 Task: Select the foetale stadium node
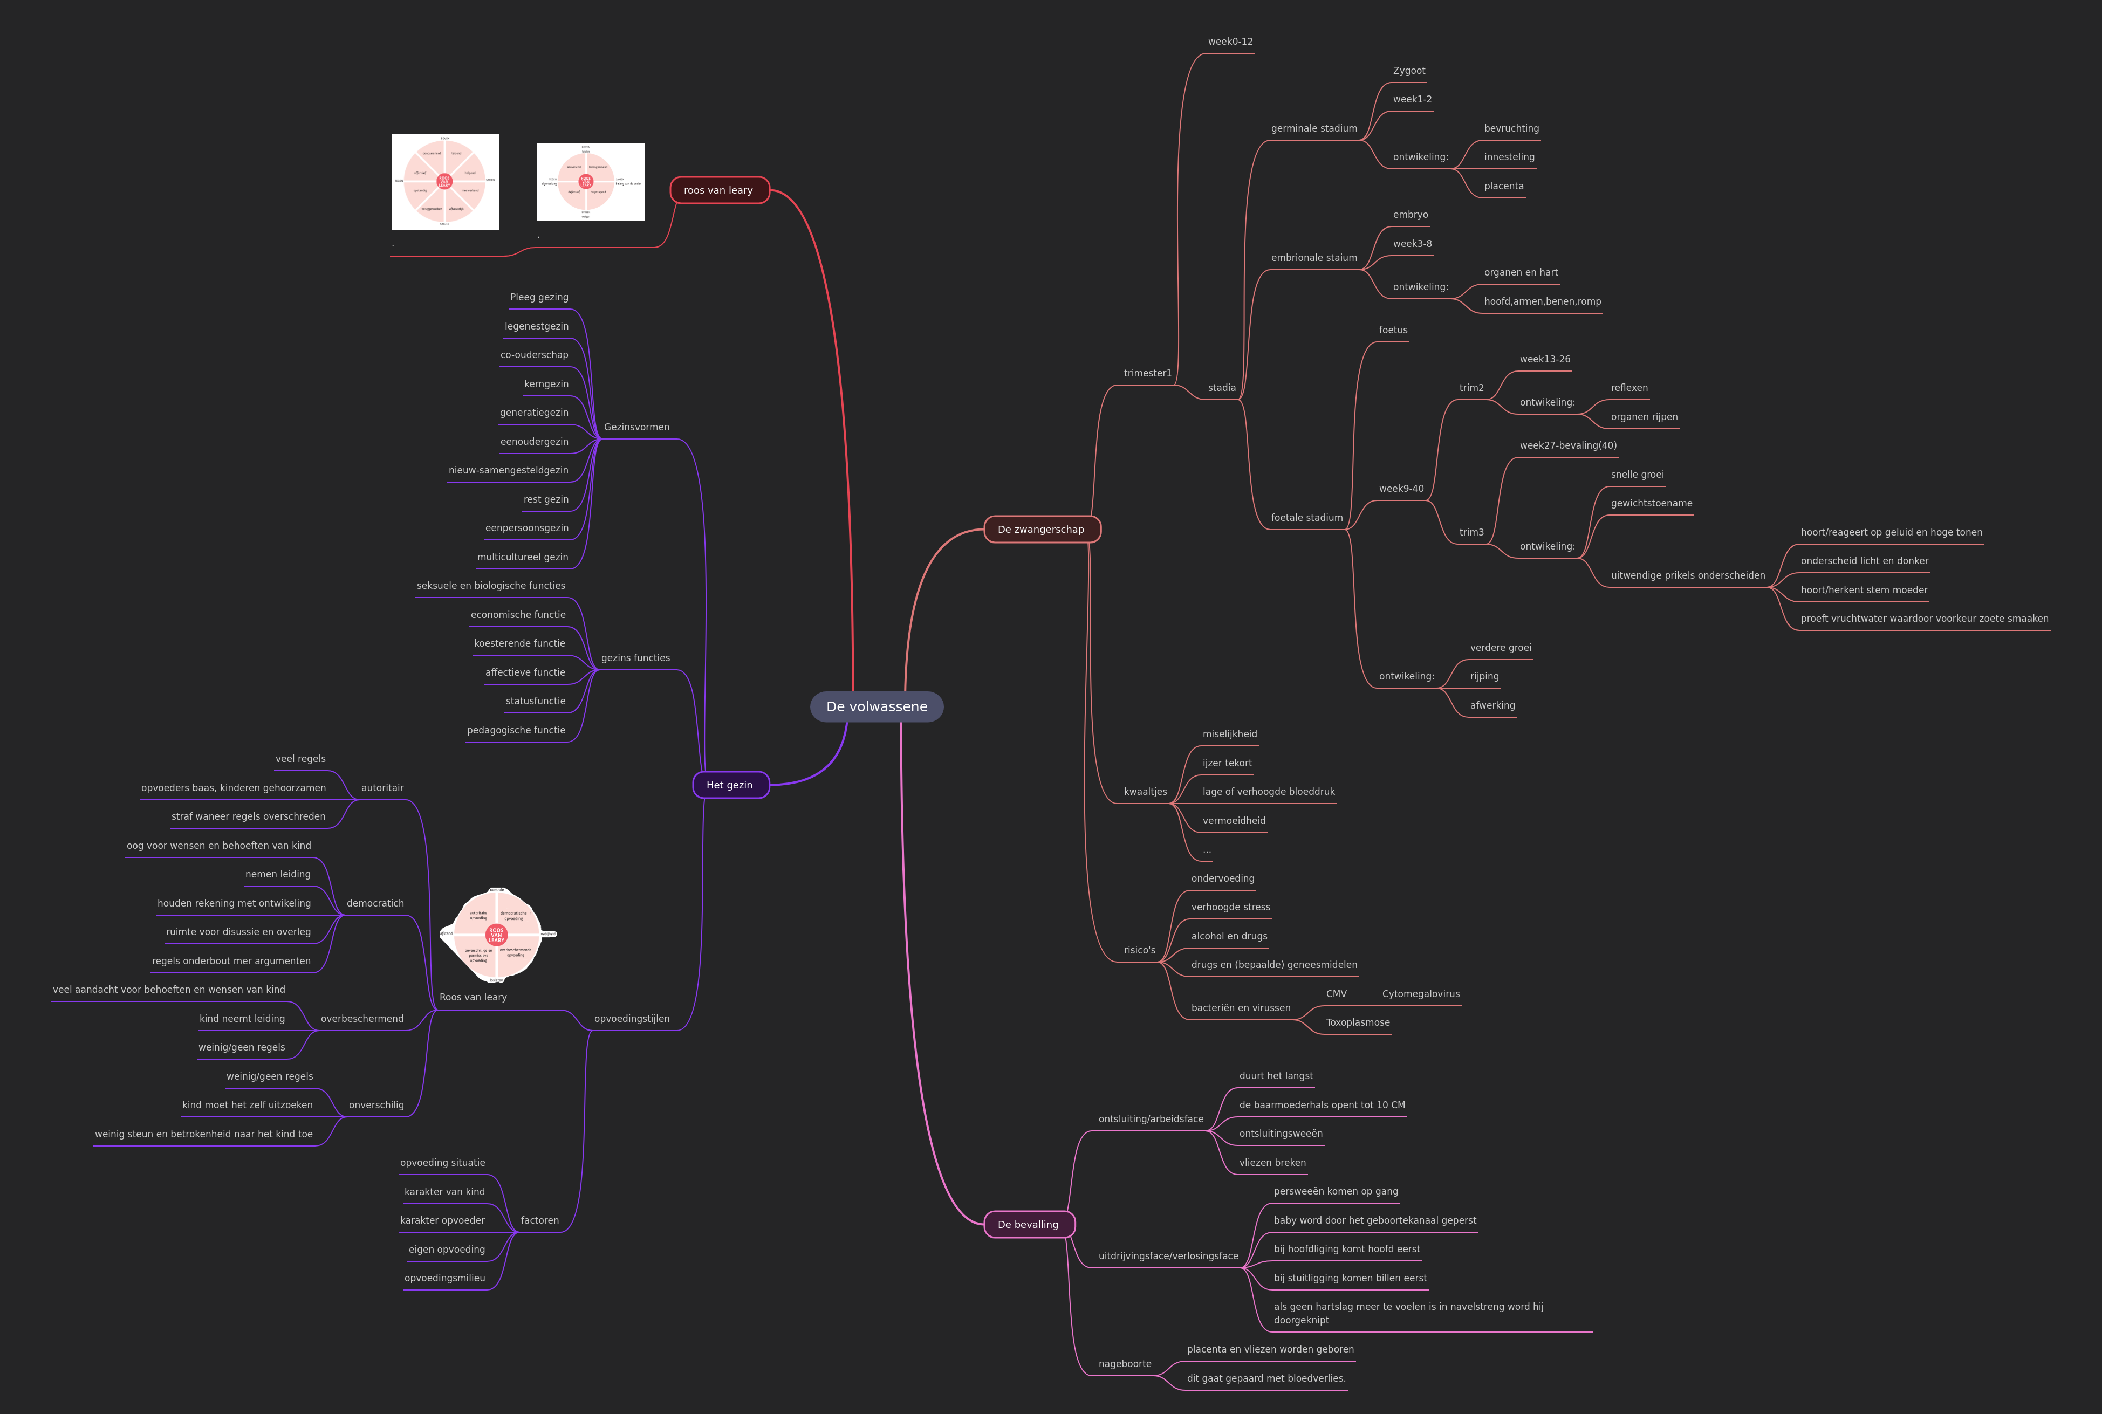click(1306, 518)
